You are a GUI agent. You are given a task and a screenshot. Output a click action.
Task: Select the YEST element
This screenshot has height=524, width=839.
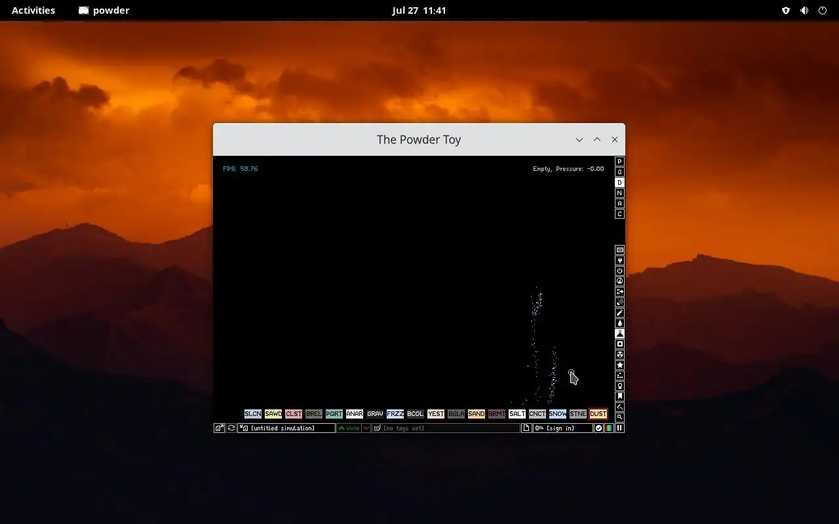click(x=436, y=414)
